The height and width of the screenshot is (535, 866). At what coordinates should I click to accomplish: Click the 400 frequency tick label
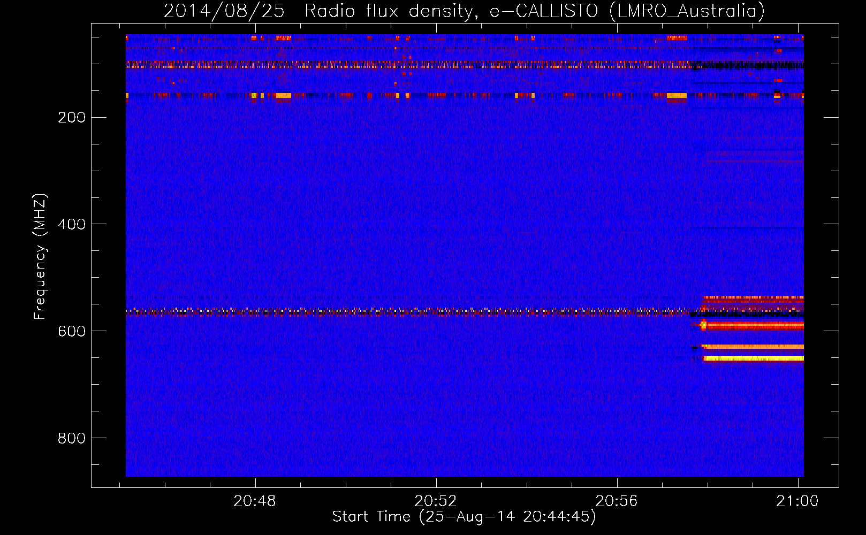tap(72, 224)
